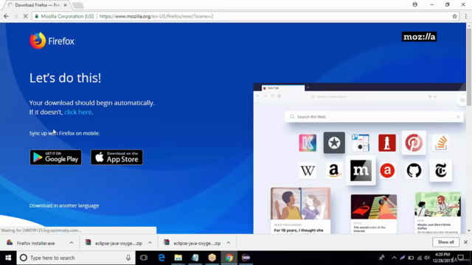Close the Download Firefox tab
The image size is (472, 265).
[66, 5]
